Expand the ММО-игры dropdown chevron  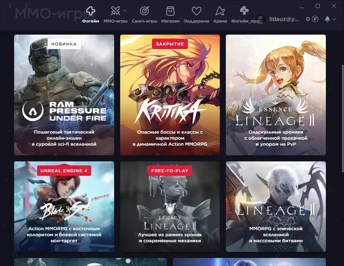coord(124,10)
